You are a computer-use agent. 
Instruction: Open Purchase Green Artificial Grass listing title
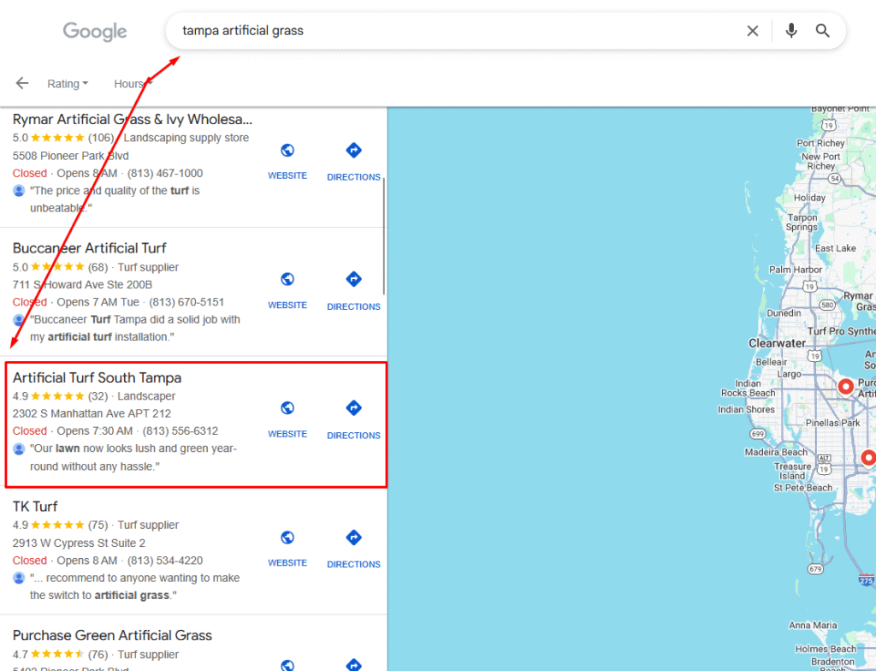coord(112,636)
